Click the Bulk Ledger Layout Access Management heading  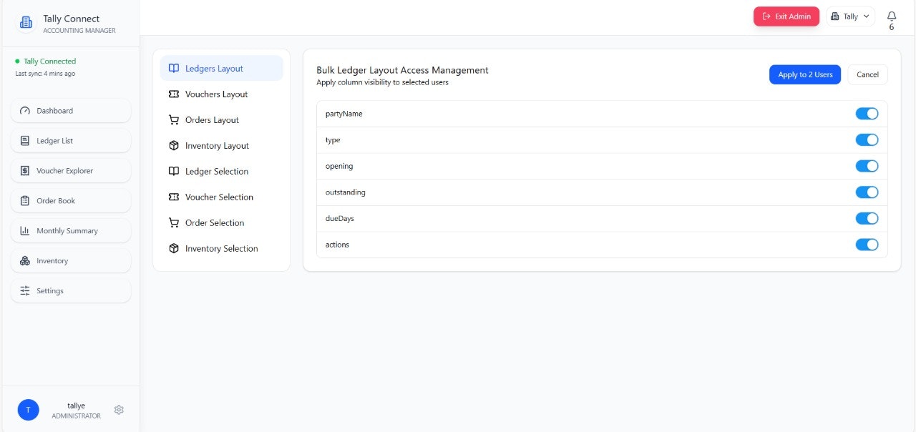(402, 70)
